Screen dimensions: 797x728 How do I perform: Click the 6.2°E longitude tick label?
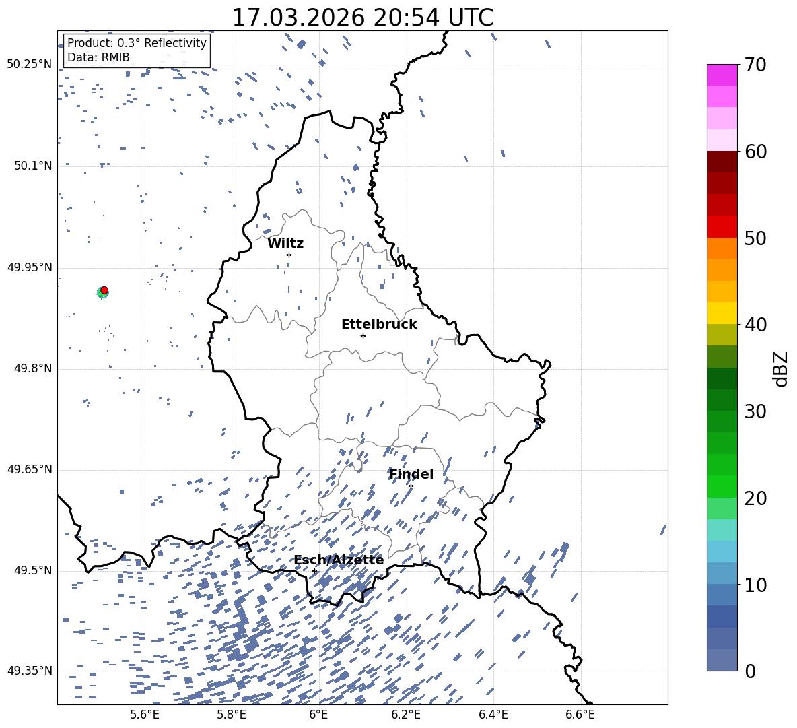point(406,715)
